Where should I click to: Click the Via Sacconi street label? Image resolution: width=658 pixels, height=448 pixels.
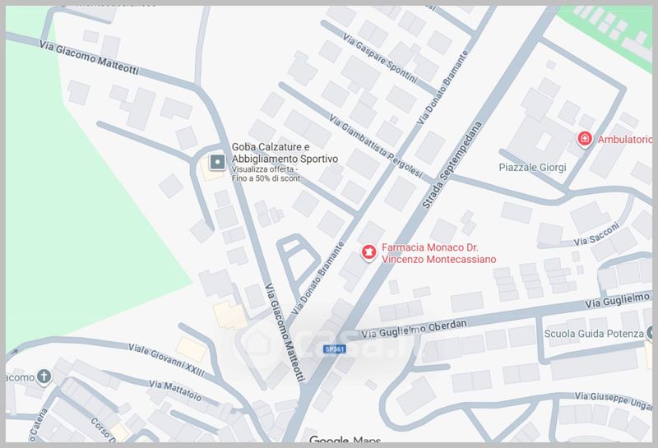coord(596,234)
